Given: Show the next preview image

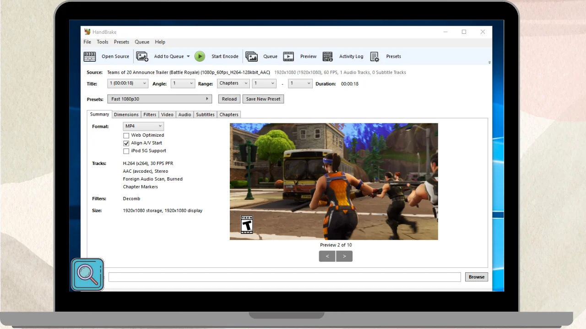Looking at the screenshot, I should point(344,256).
